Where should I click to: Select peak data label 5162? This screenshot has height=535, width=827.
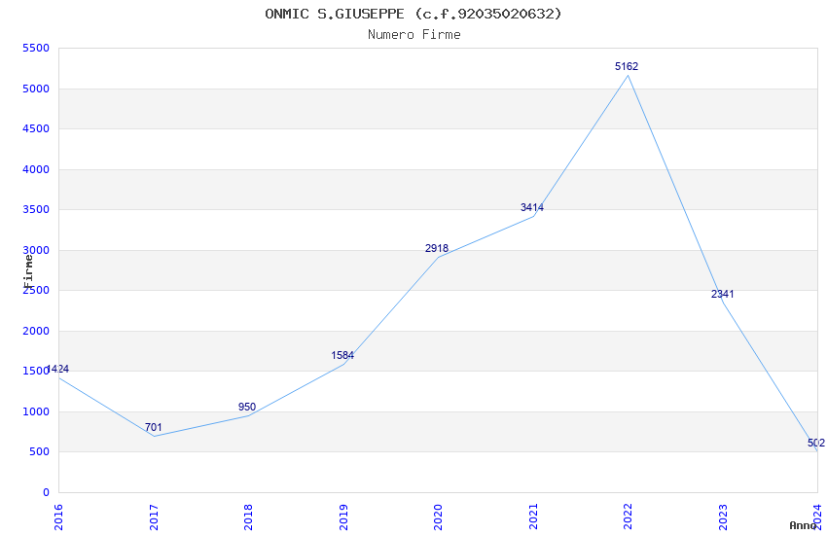627,66
